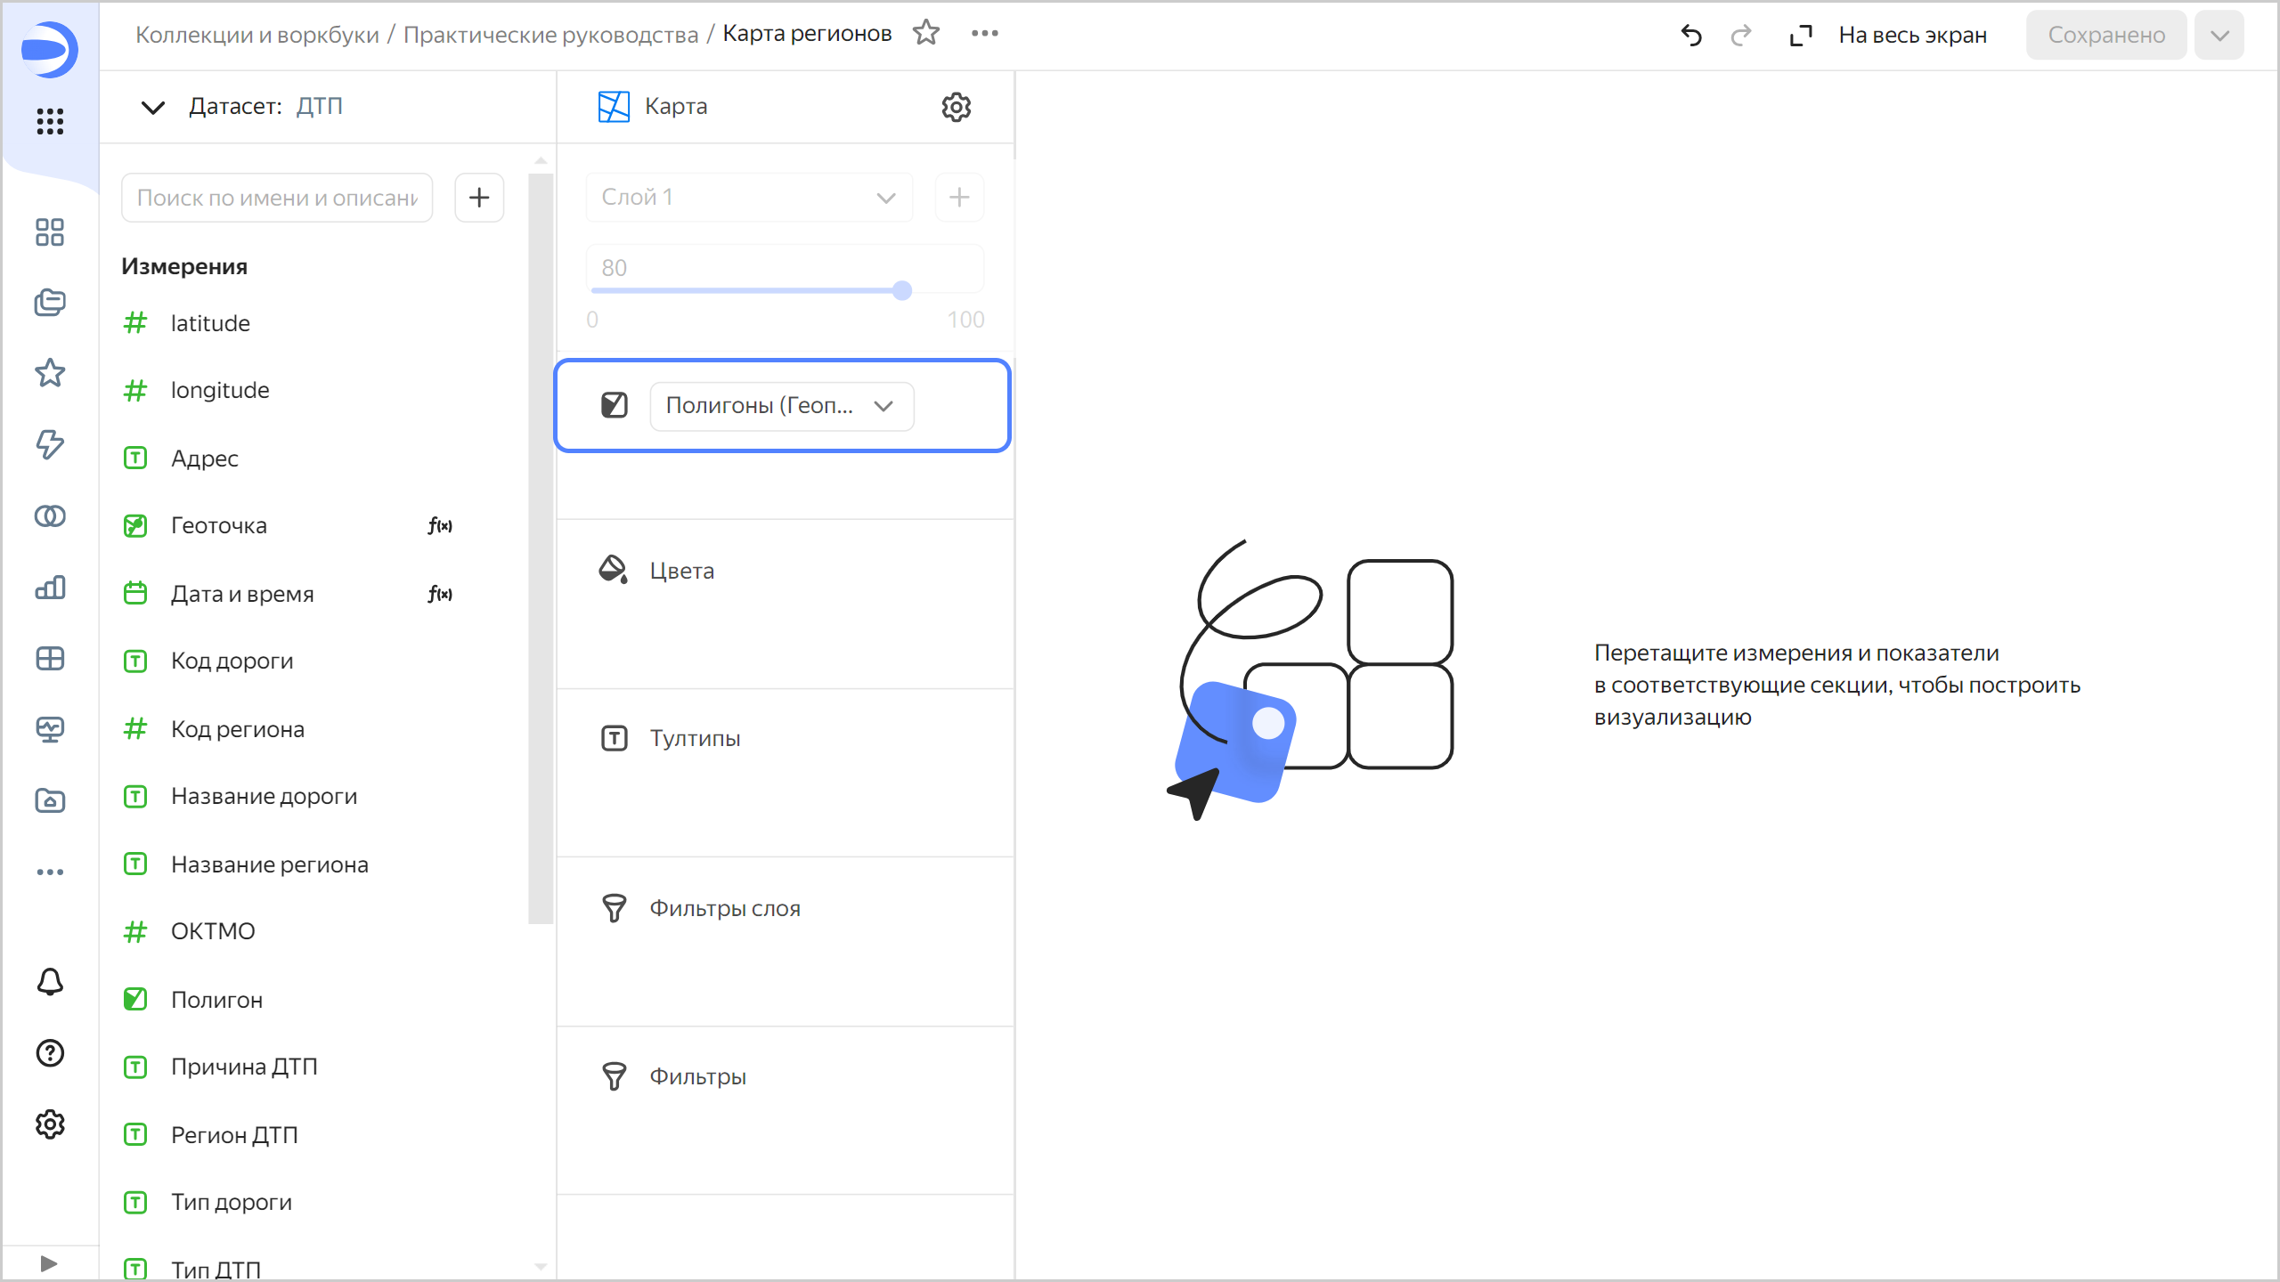Open the services grid menu icon
Screen dimensions: 2280x1282
pyautogui.click(x=50, y=121)
